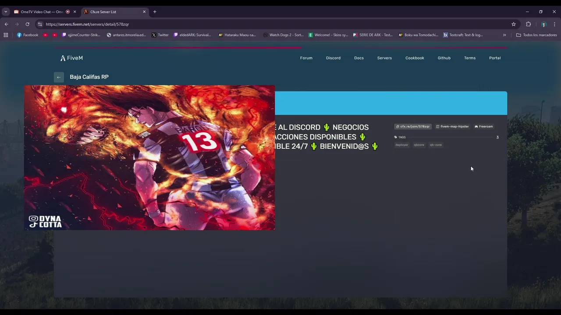
Task: Click the number 13 jersey artwork image
Action: click(149, 157)
